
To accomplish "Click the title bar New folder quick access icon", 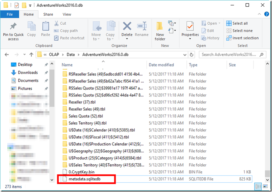I will point(24,5).
